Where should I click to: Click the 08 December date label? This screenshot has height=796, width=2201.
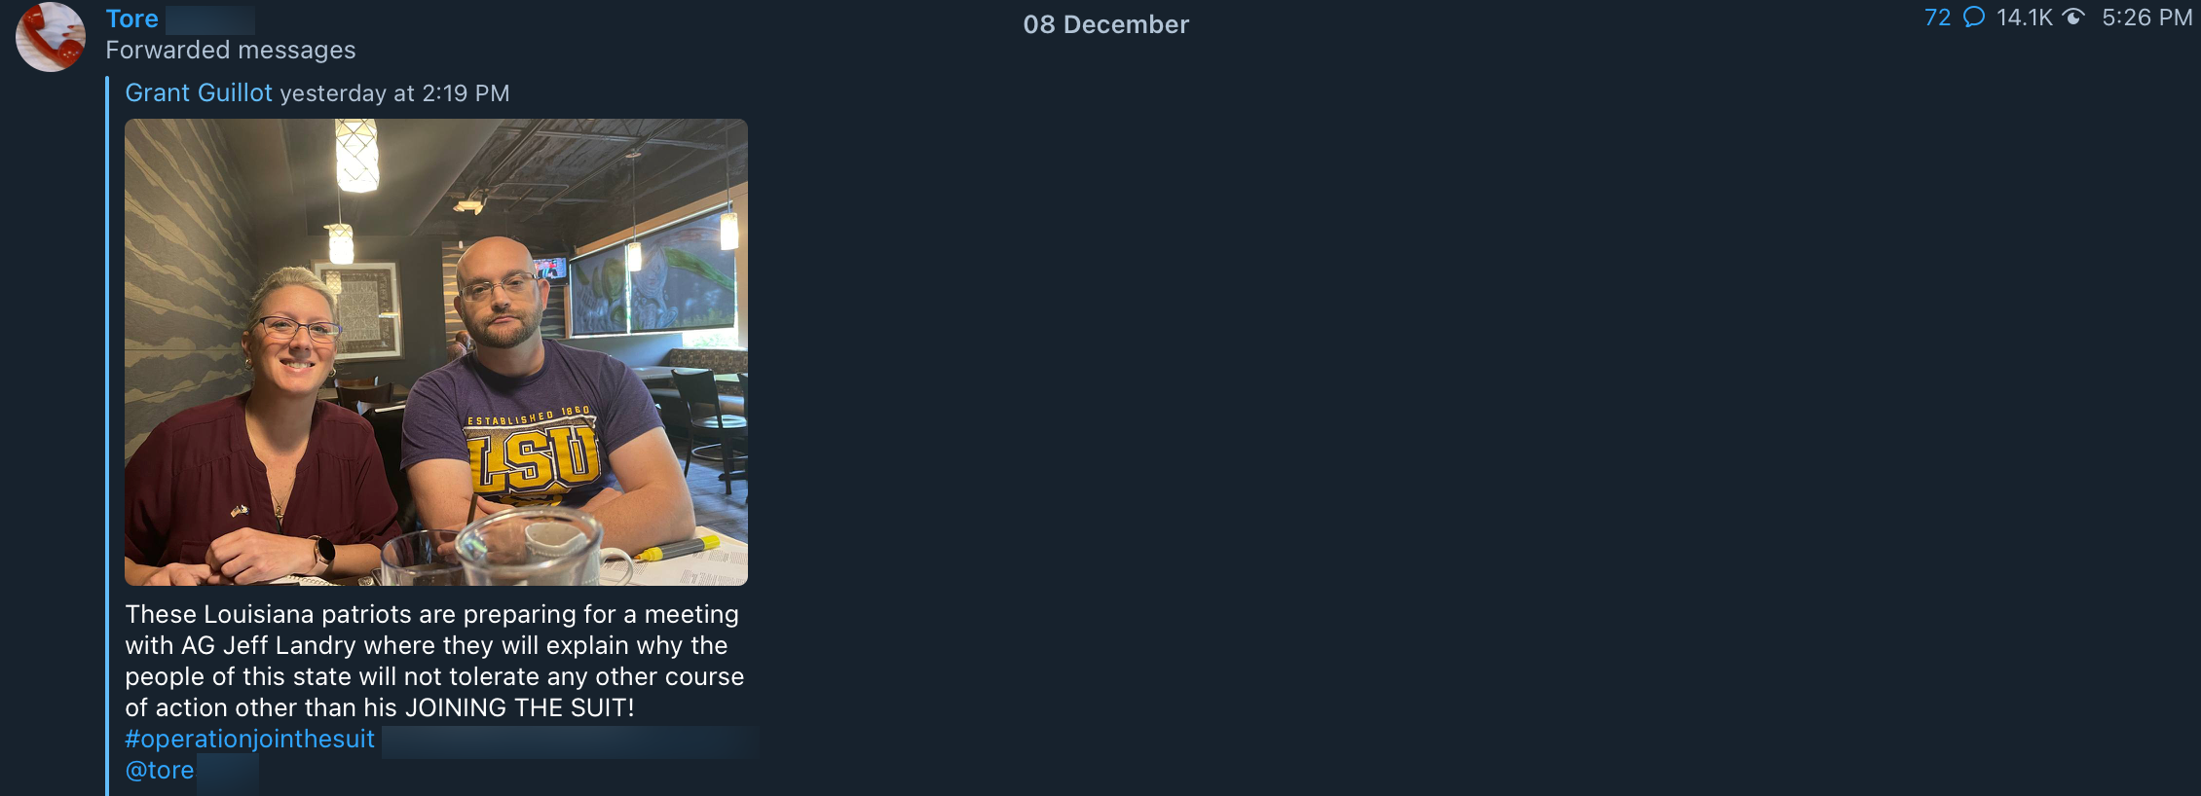coord(1105,24)
